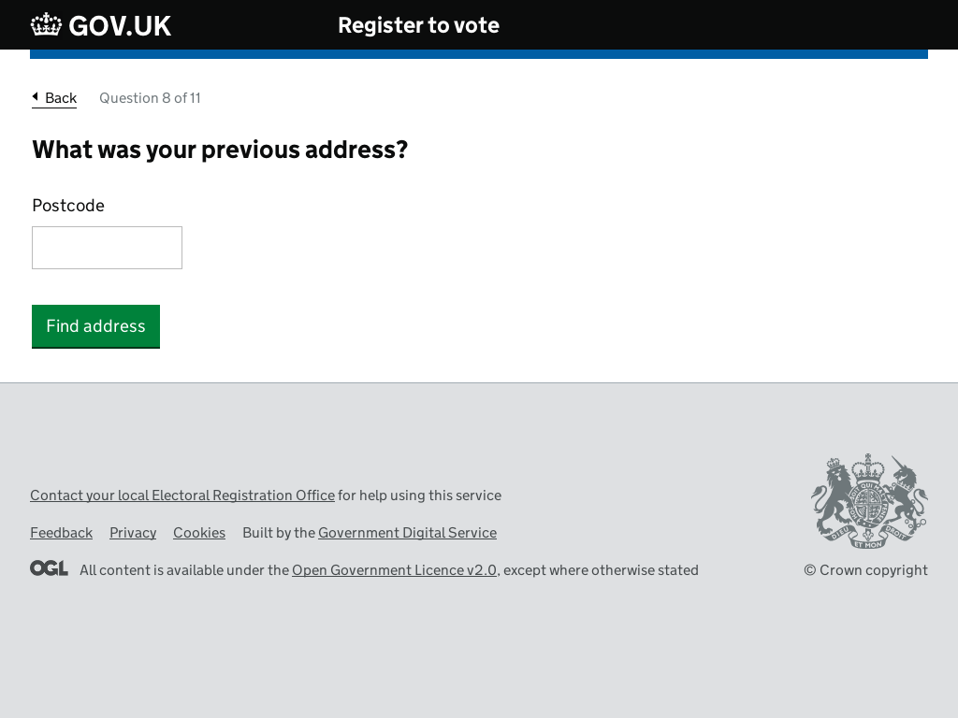
Task: Click the Back arrow icon
Action: click(x=36, y=96)
